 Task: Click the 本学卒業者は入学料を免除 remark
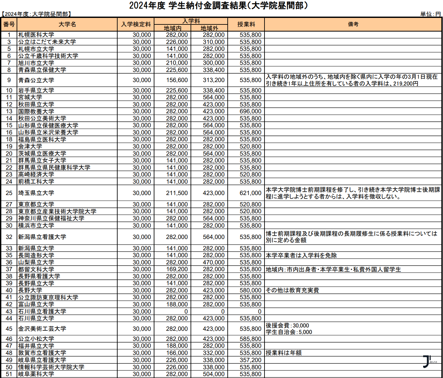301,256
